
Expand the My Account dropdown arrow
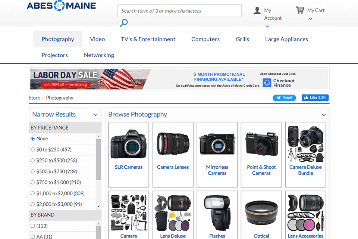click(268, 27)
